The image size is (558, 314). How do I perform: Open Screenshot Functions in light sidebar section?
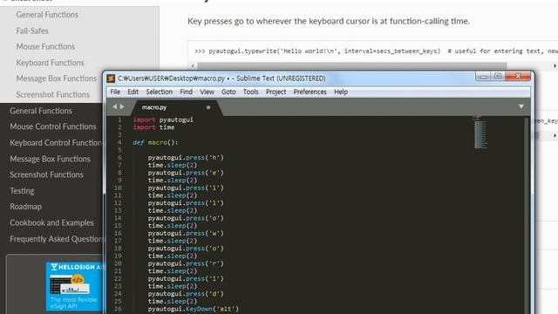click(x=52, y=95)
